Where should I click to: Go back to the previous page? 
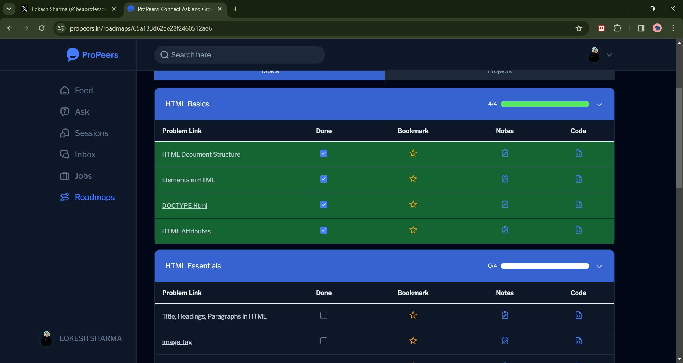[10, 28]
